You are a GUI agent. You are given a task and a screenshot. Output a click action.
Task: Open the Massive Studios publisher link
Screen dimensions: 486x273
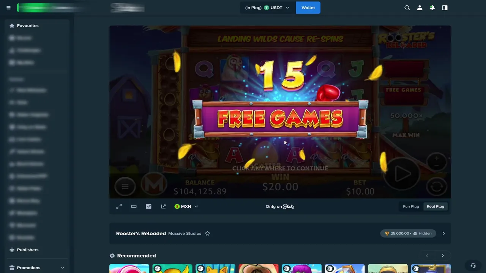(x=185, y=234)
